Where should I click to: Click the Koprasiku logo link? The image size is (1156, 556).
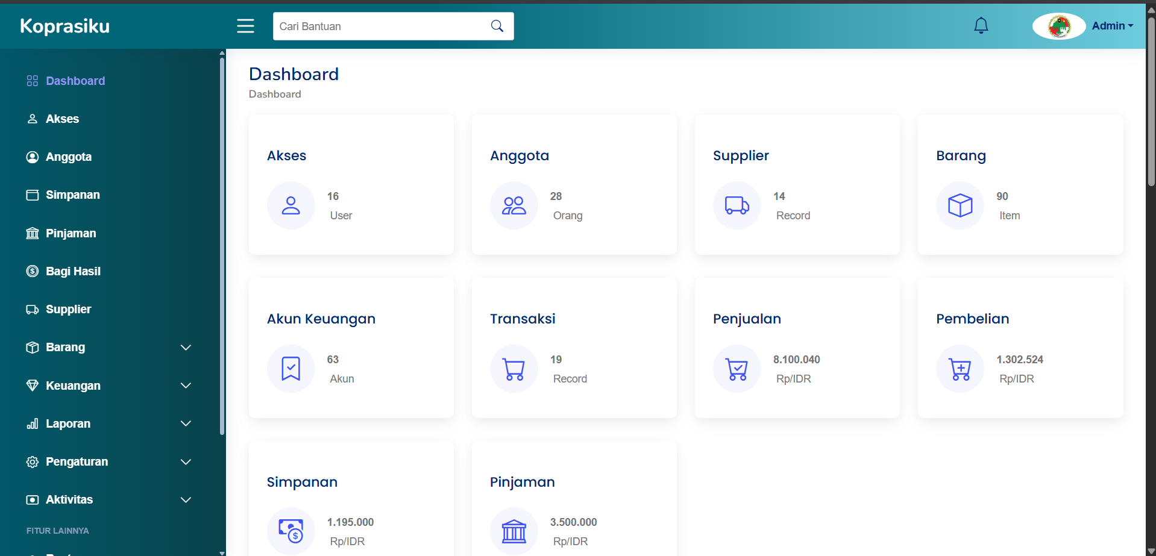[65, 26]
